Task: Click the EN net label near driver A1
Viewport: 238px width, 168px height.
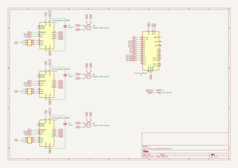Action: (30, 32)
